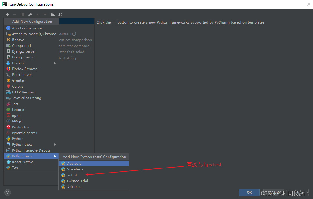Expand the Python tests submenu arrow
Screen dimensions: 313x199
click(x=55, y=156)
